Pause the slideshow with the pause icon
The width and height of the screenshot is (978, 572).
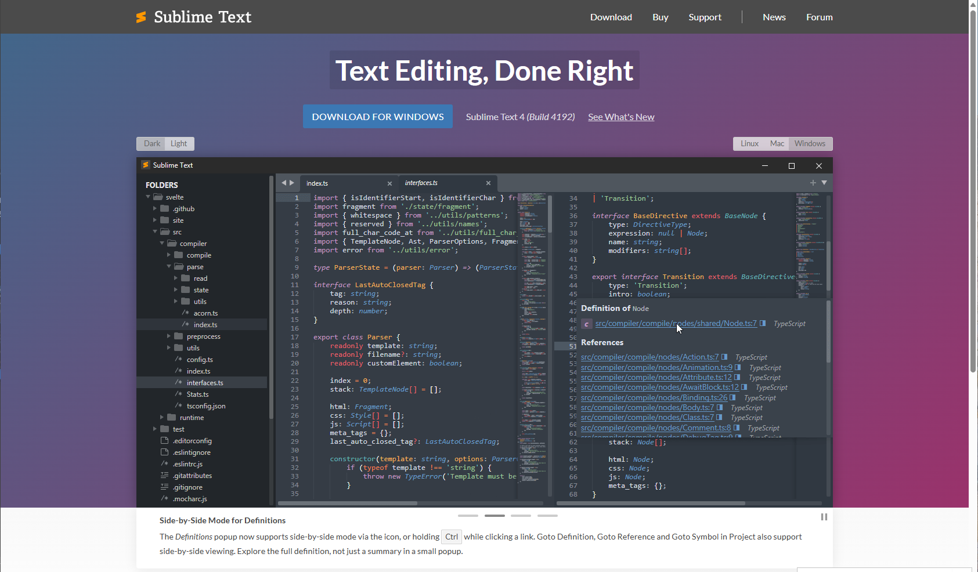[824, 517]
